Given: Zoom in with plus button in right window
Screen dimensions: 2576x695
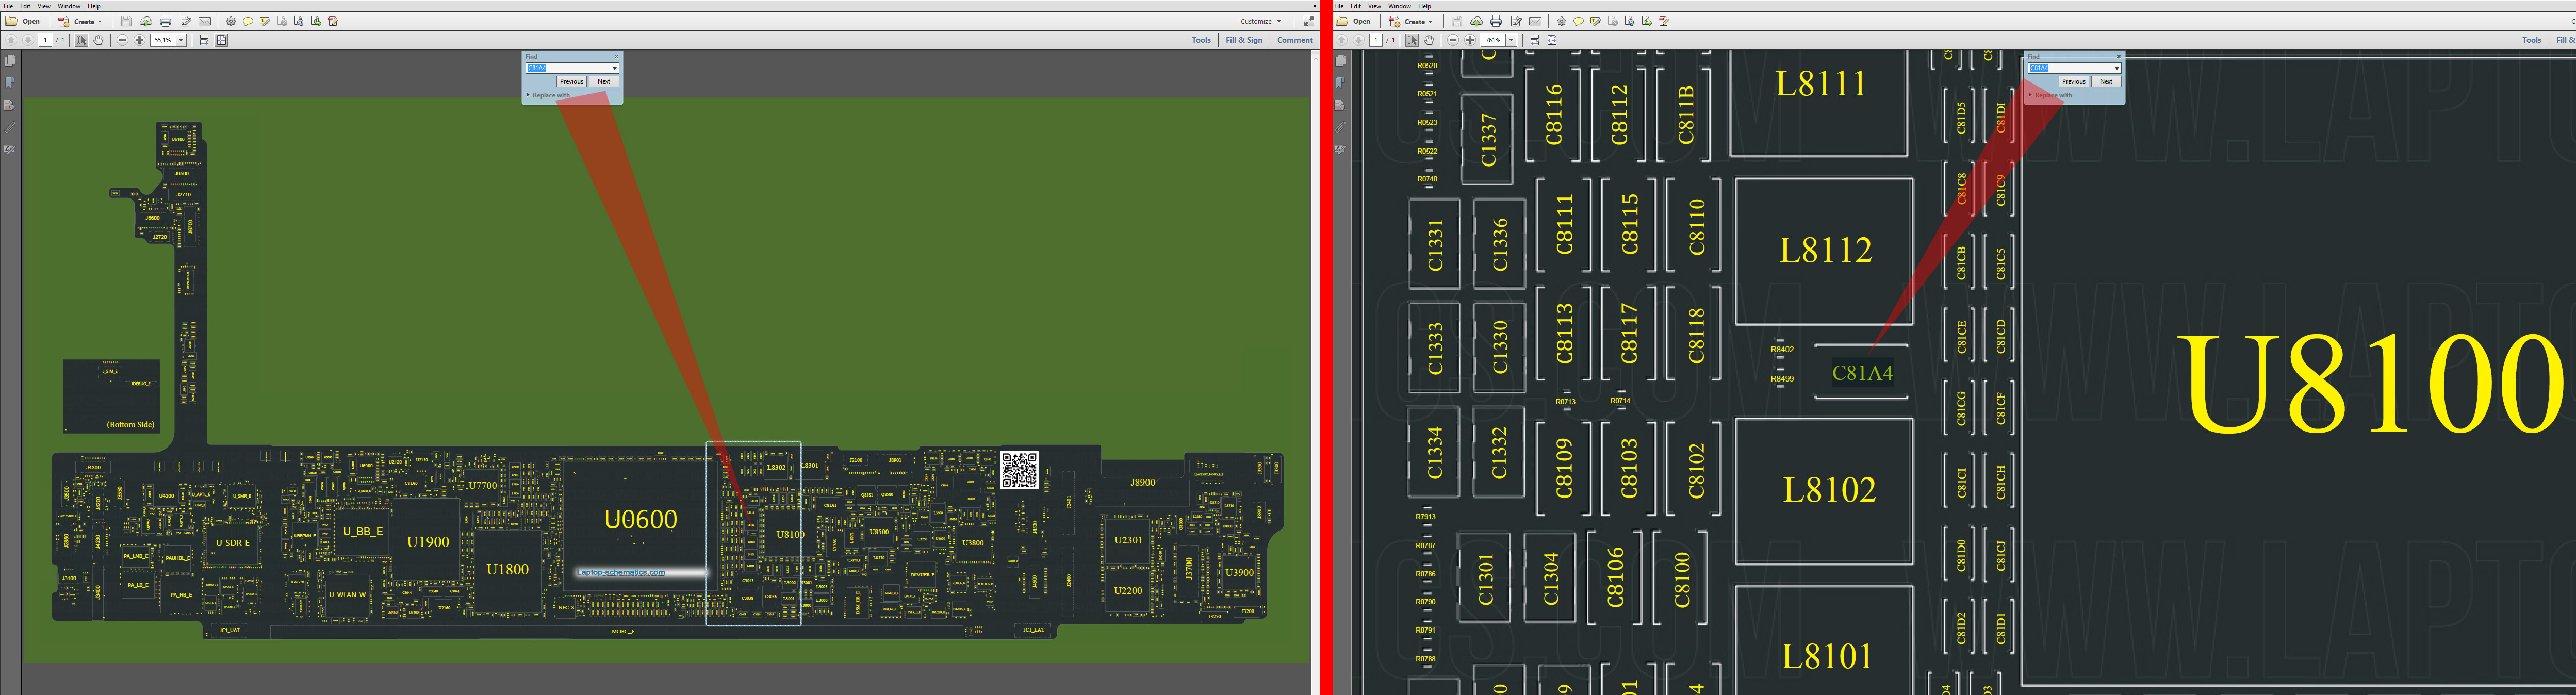Looking at the screenshot, I should pos(1470,40).
